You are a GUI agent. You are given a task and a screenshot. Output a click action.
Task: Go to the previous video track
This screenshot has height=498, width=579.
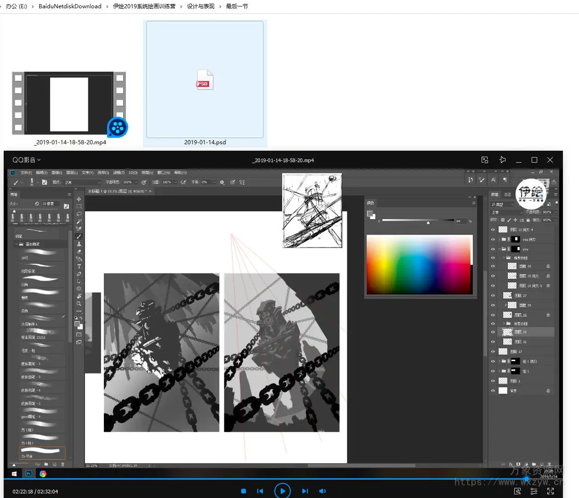260,491
